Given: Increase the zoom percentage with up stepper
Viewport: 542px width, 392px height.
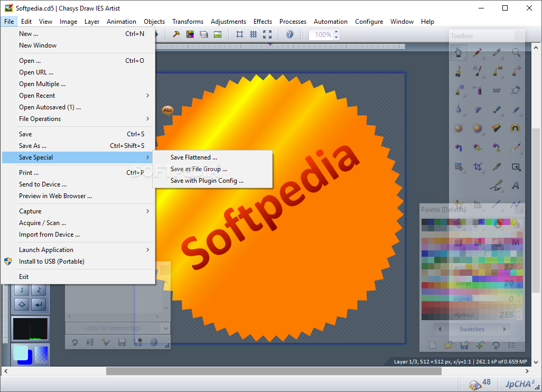Looking at the screenshot, I should point(337,32).
